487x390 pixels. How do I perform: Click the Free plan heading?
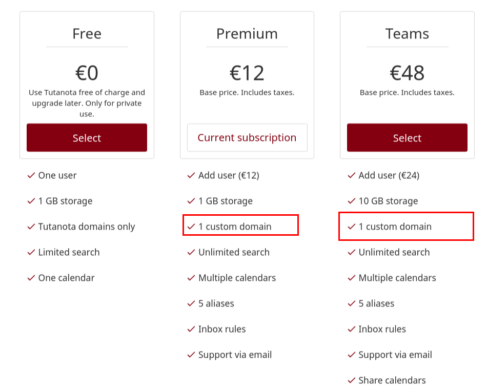(87, 33)
